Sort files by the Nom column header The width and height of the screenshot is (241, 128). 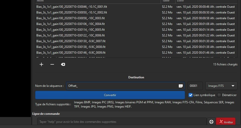[98, 1]
